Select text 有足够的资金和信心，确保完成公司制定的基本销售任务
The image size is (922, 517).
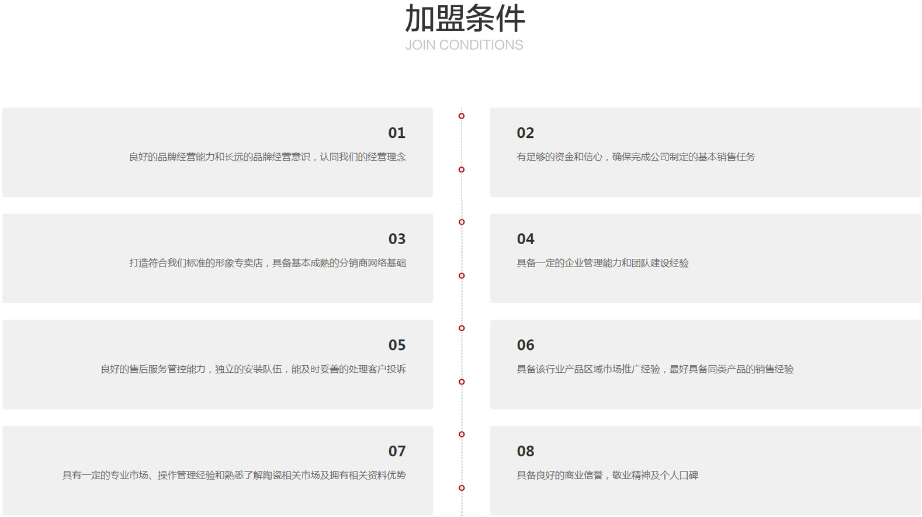(x=636, y=157)
